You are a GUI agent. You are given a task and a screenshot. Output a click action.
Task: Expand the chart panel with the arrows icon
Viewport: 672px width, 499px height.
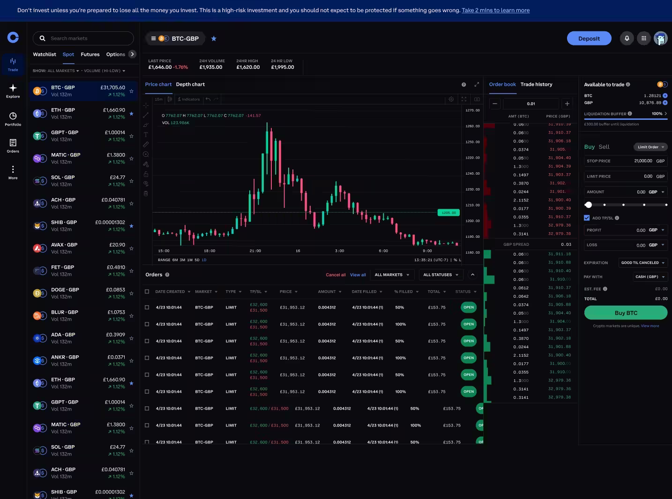coord(477,85)
